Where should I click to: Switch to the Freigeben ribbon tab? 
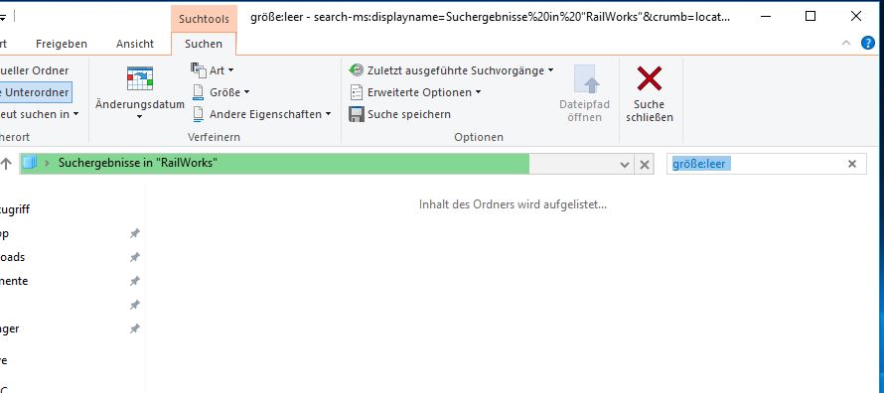click(x=61, y=44)
